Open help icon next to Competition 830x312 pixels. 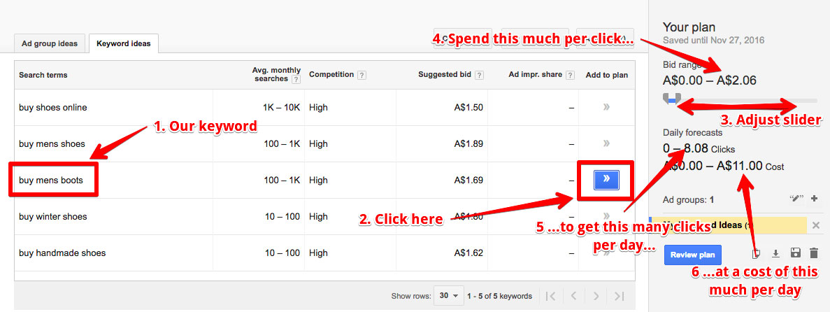click(x=362, y=76)
